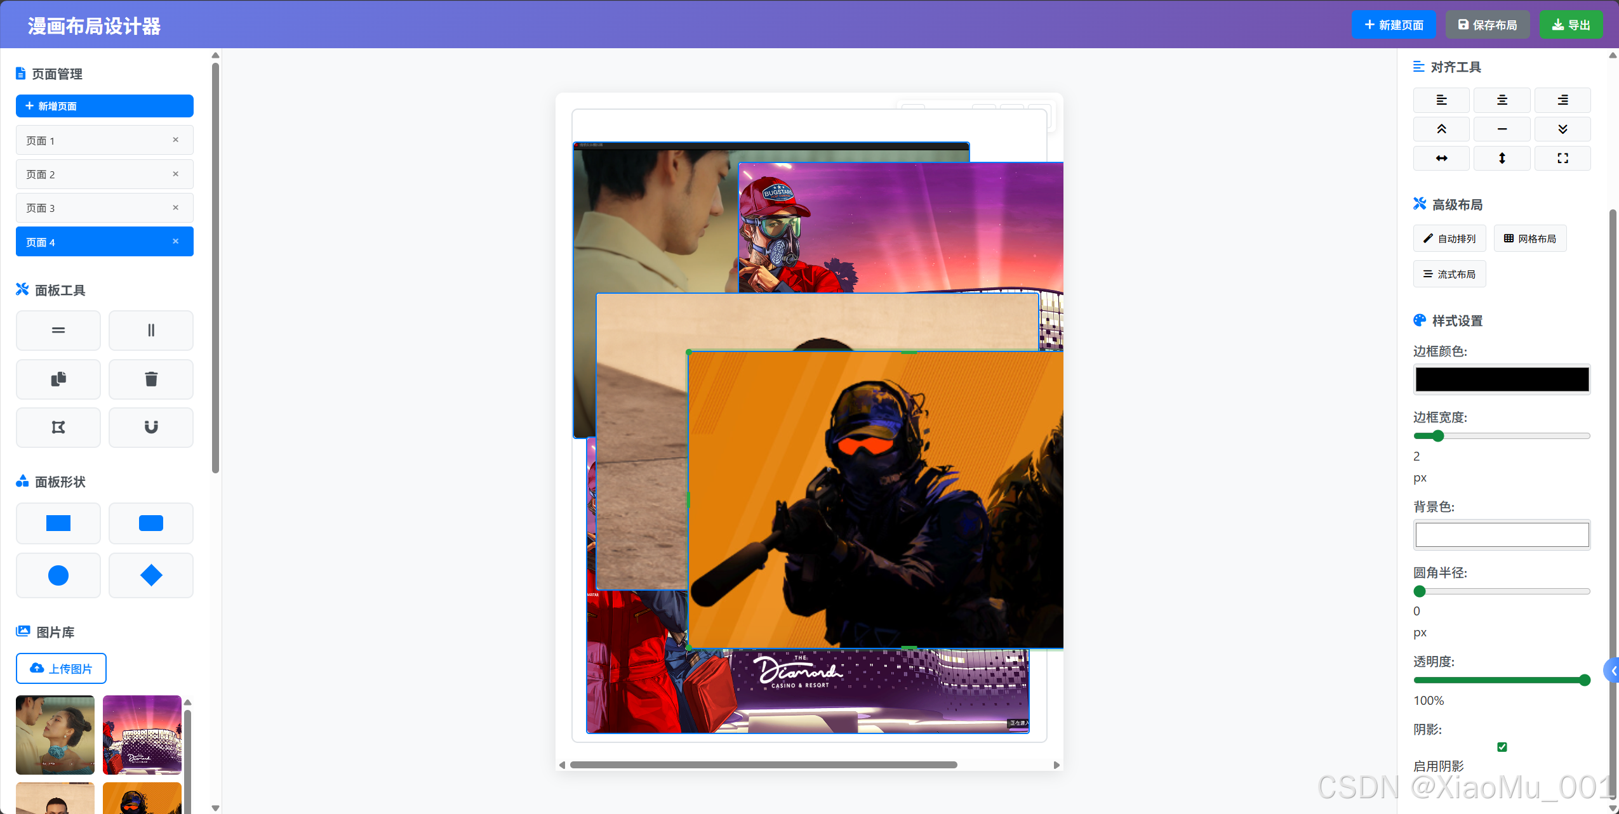1619x814 pixels.
Task: Select the orange soldier panel on canvas
Action: click(876, 501)
